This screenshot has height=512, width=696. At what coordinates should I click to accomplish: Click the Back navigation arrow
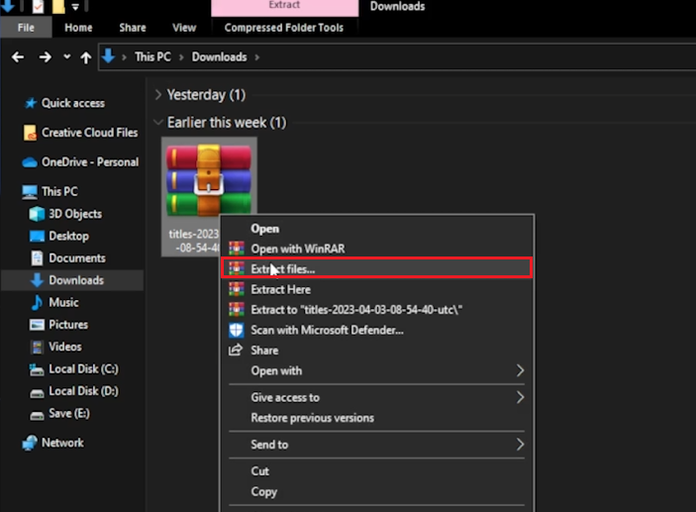click(18, 57)
